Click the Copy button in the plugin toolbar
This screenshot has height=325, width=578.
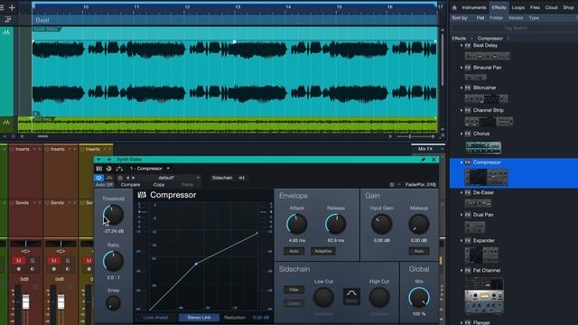point(159,184)
